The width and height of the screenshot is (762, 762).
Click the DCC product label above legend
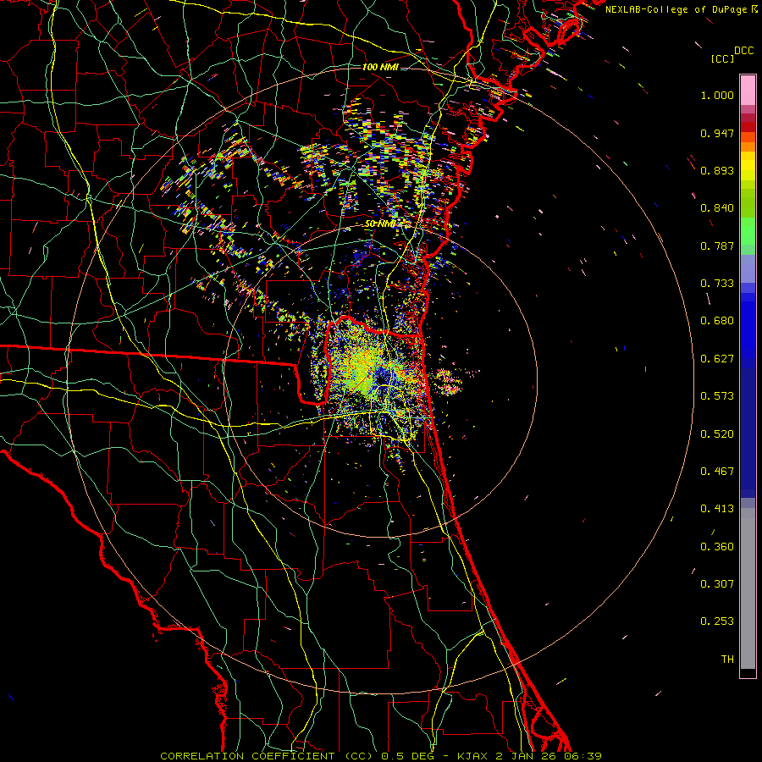[x=743, y=51]
